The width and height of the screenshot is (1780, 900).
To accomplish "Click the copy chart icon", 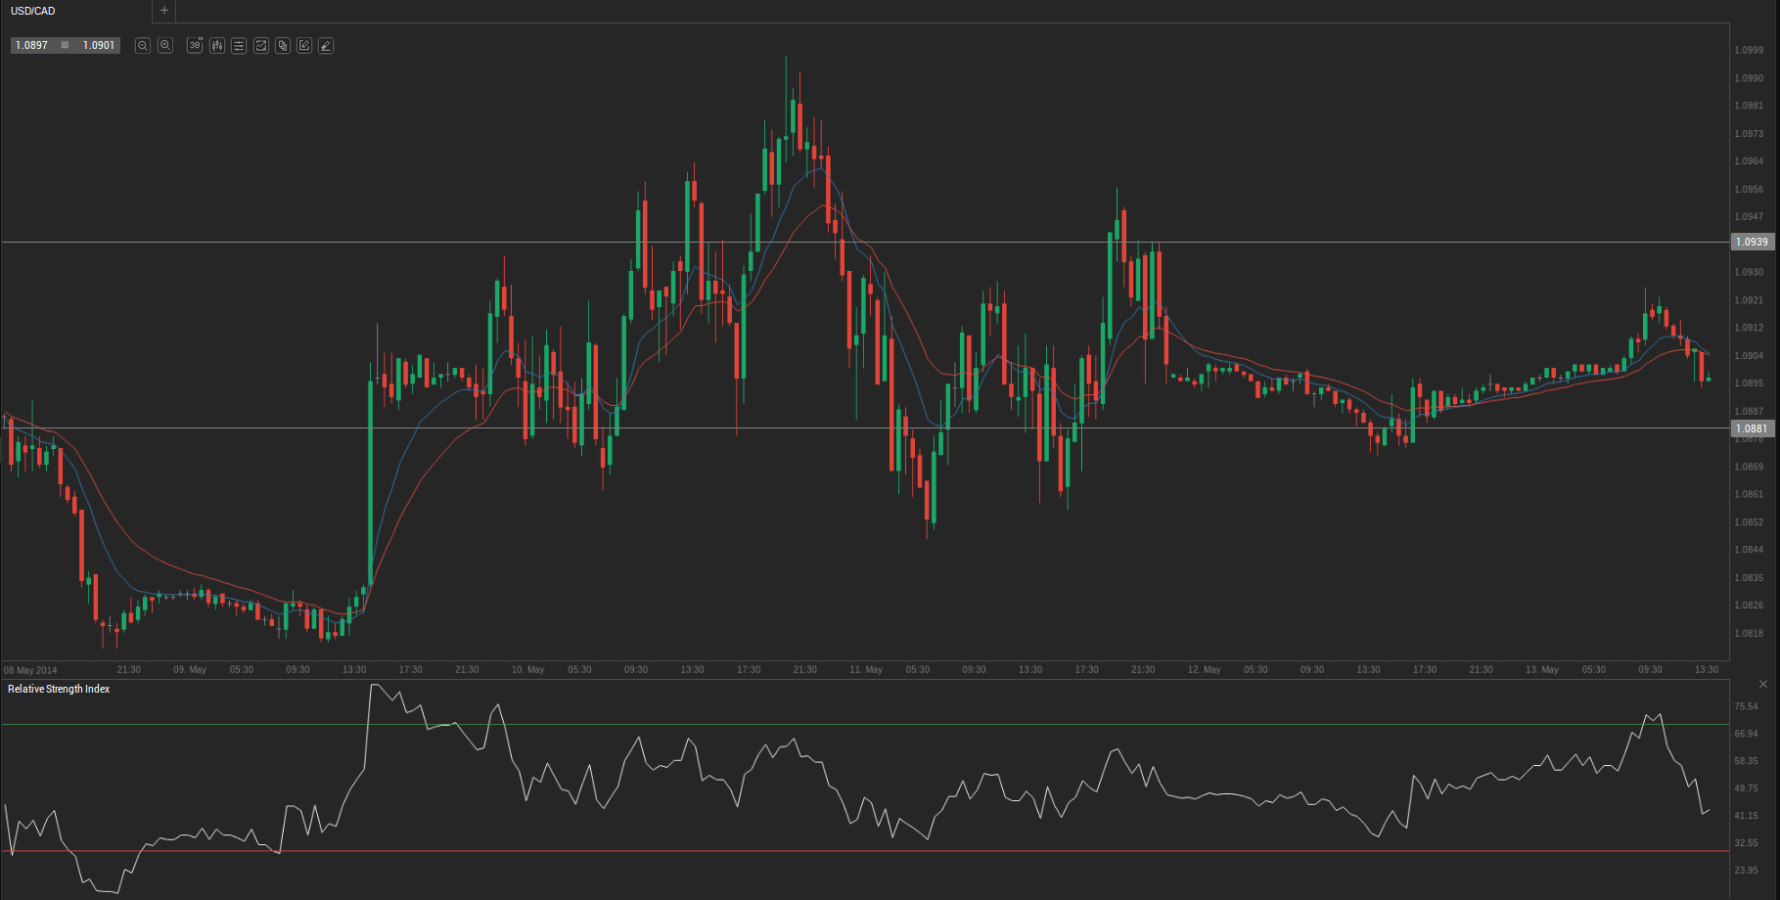I will [283, 46].
